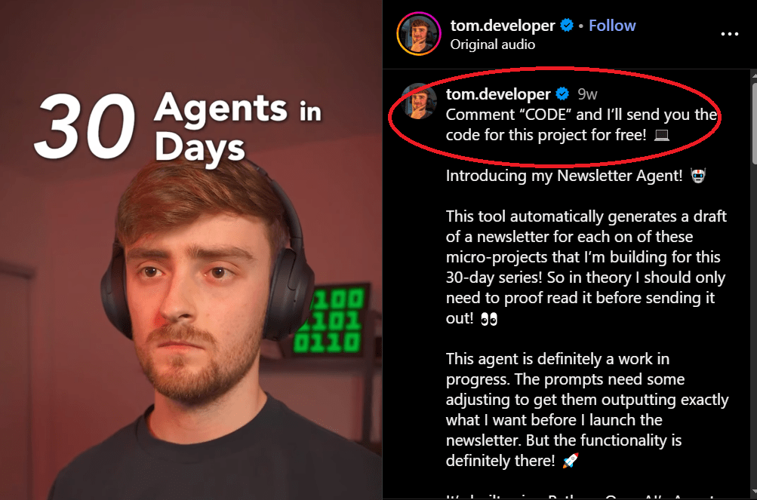Follow the tom.developer account
This screenshot has height=500, width=757.
612,25
